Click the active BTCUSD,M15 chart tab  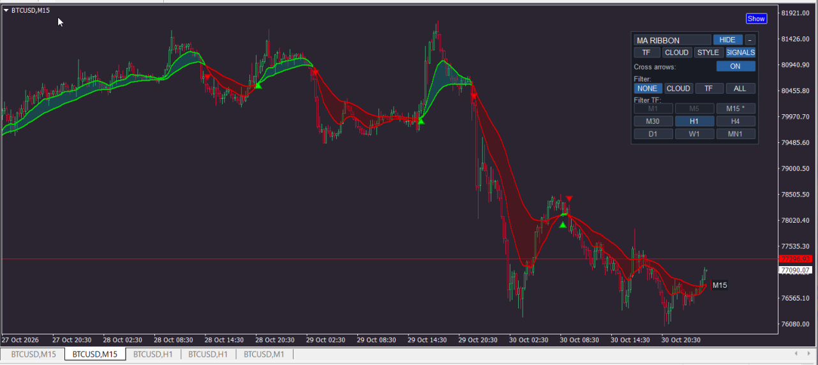click(x=95, y=354)
